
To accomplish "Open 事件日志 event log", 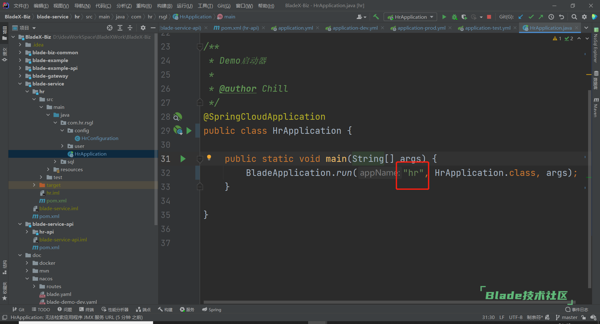I will (x=577, y=310).
